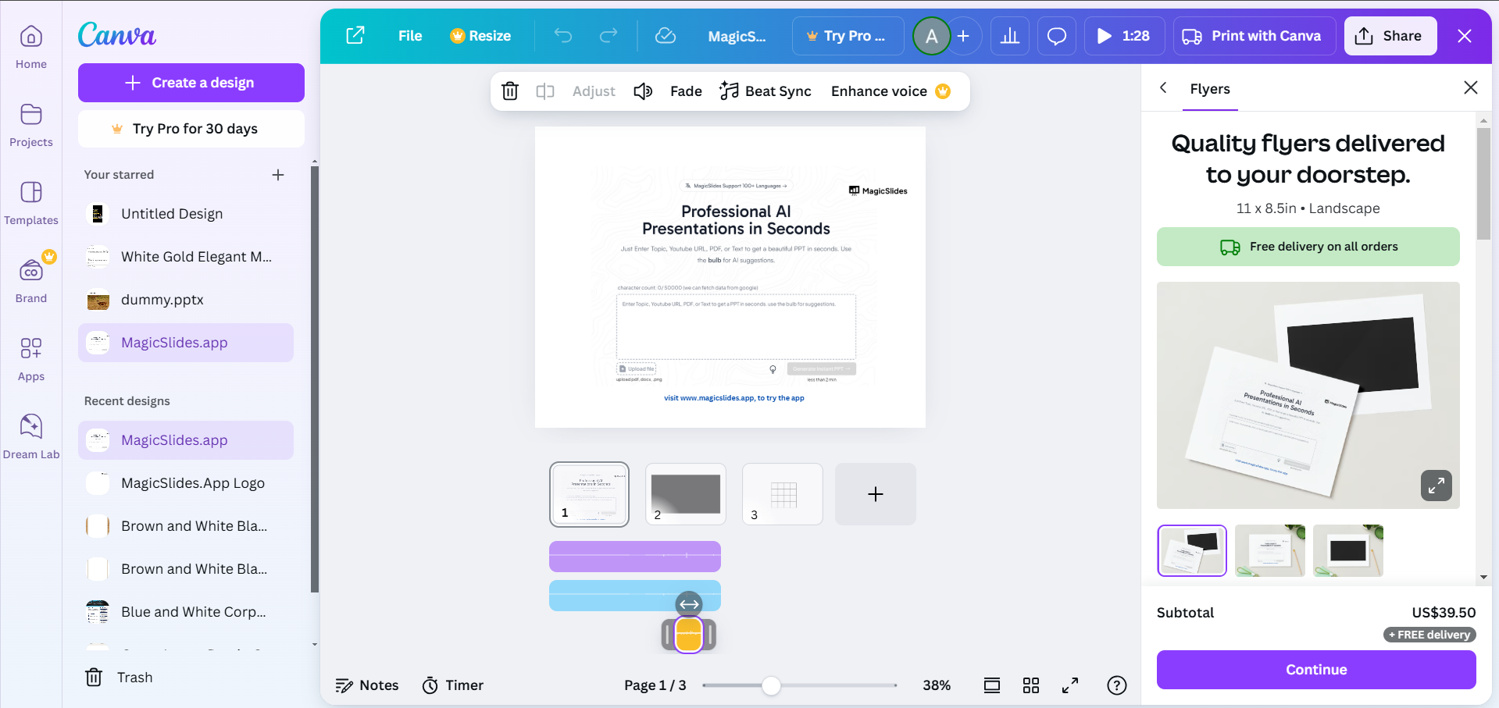Click the Try Pro button in header
Screen dimensions: 1499x708
pyautogui.click(x=848, y=36)
